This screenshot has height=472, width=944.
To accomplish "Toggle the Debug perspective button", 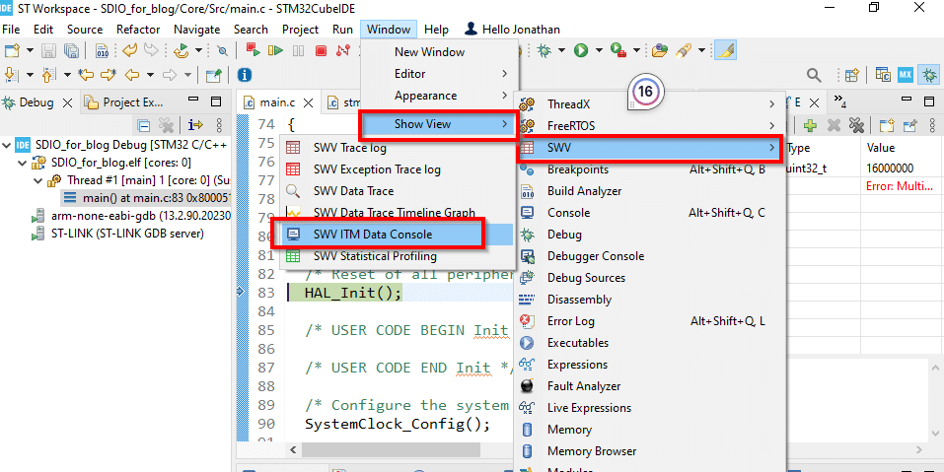I will pyautogui.click(x=930, y=75).
